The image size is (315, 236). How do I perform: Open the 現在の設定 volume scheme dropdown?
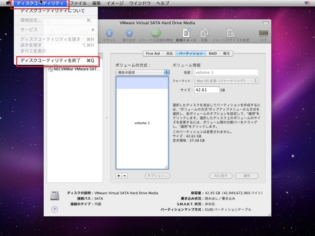[142, 72]
